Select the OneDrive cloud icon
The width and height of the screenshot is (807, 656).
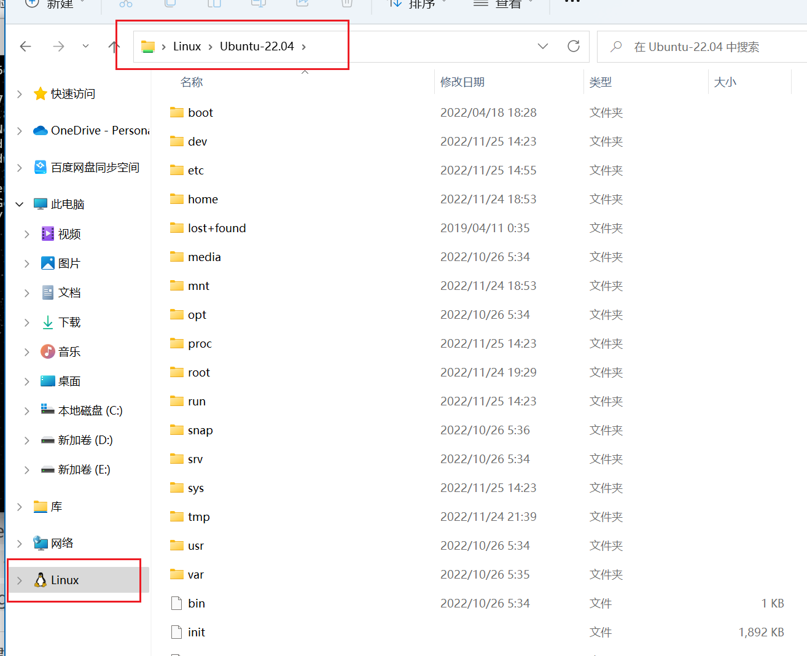[41, 130]
